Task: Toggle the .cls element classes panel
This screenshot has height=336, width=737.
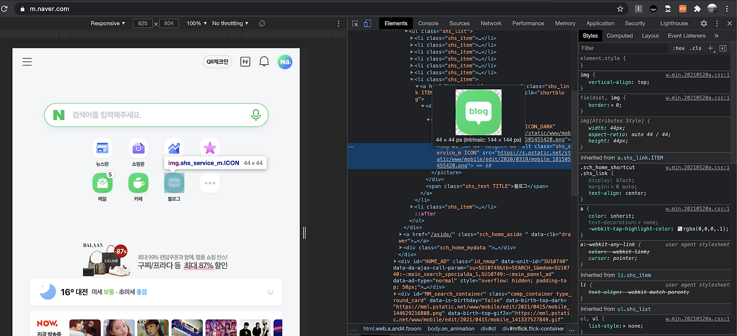Action: (x=696, y=48)
